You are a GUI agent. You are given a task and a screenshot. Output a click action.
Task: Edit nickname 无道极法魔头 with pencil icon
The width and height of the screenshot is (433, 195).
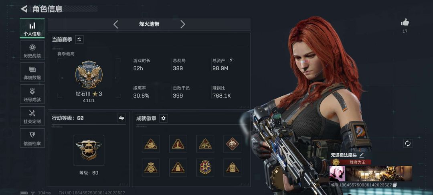click(x=362, y=155)
